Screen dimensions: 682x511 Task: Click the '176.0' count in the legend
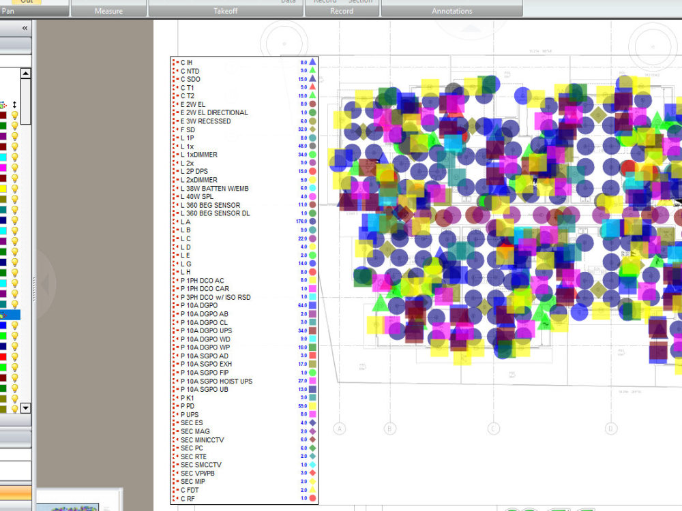[x=301, y=221]
